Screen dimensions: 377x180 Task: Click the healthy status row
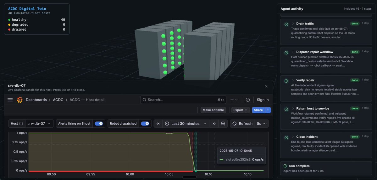(36, 20)
